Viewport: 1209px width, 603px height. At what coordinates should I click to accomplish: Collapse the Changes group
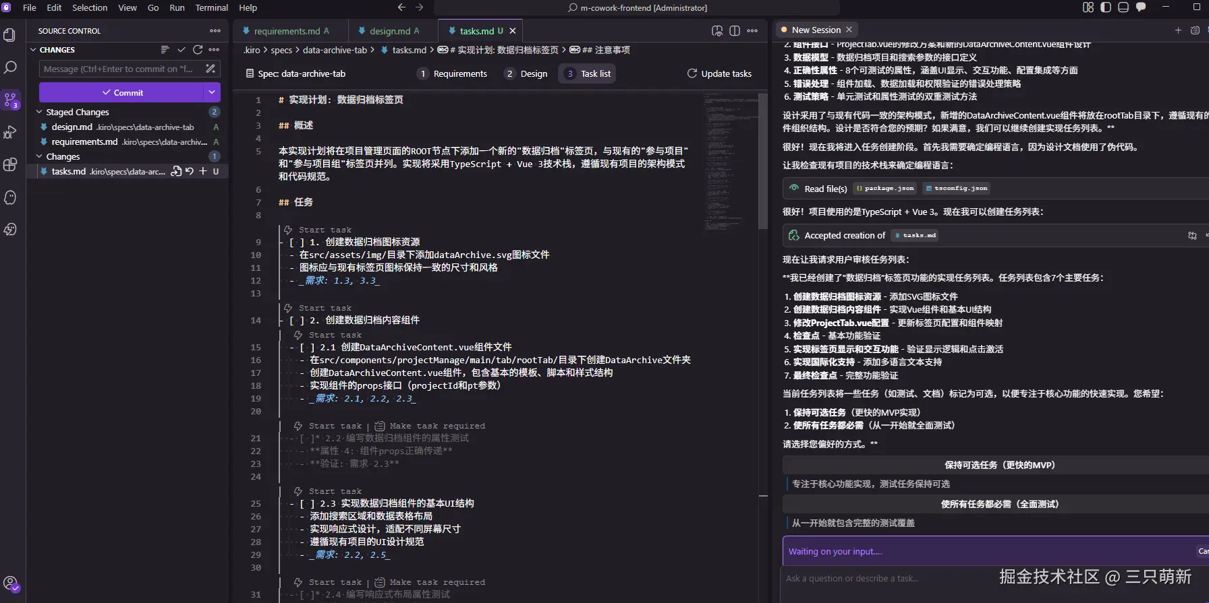[39, 156]
